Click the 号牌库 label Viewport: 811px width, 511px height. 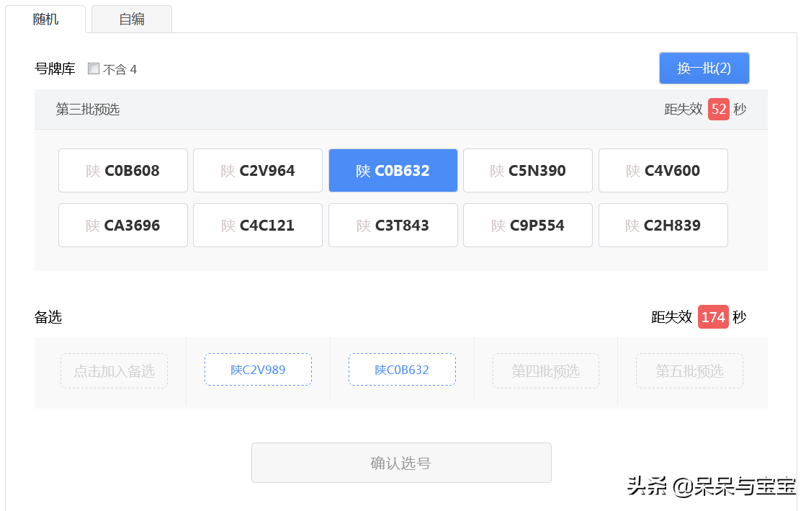click(55, 68)
